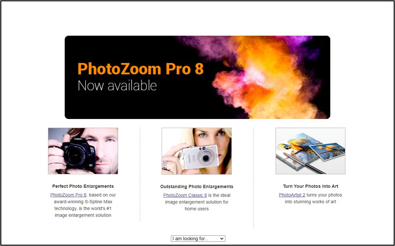Click the "Turn Your Photos Into Art" heading
395x246 pixels.
point(311,186)
